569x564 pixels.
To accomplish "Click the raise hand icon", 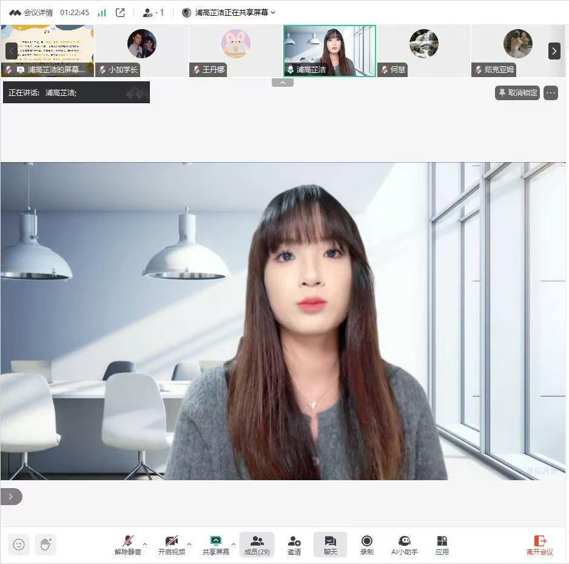I will coord(45,545).
